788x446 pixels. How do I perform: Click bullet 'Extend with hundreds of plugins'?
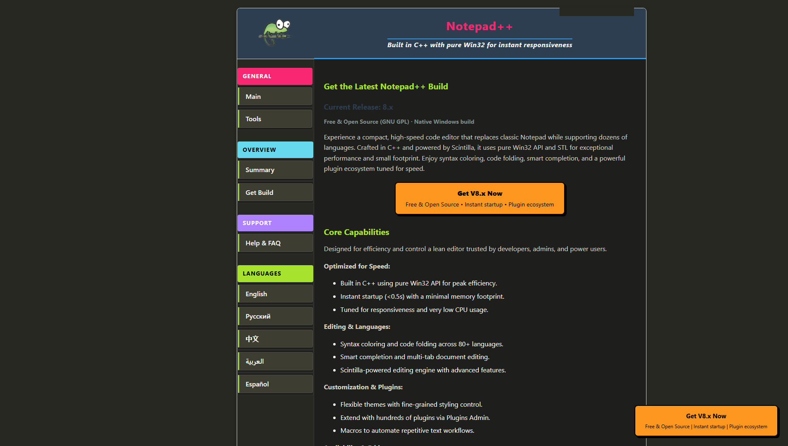(x=415, y=417)
